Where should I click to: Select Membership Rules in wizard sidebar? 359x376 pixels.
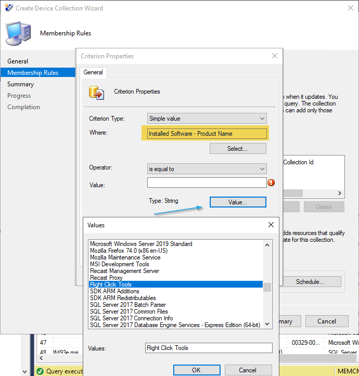33,73
